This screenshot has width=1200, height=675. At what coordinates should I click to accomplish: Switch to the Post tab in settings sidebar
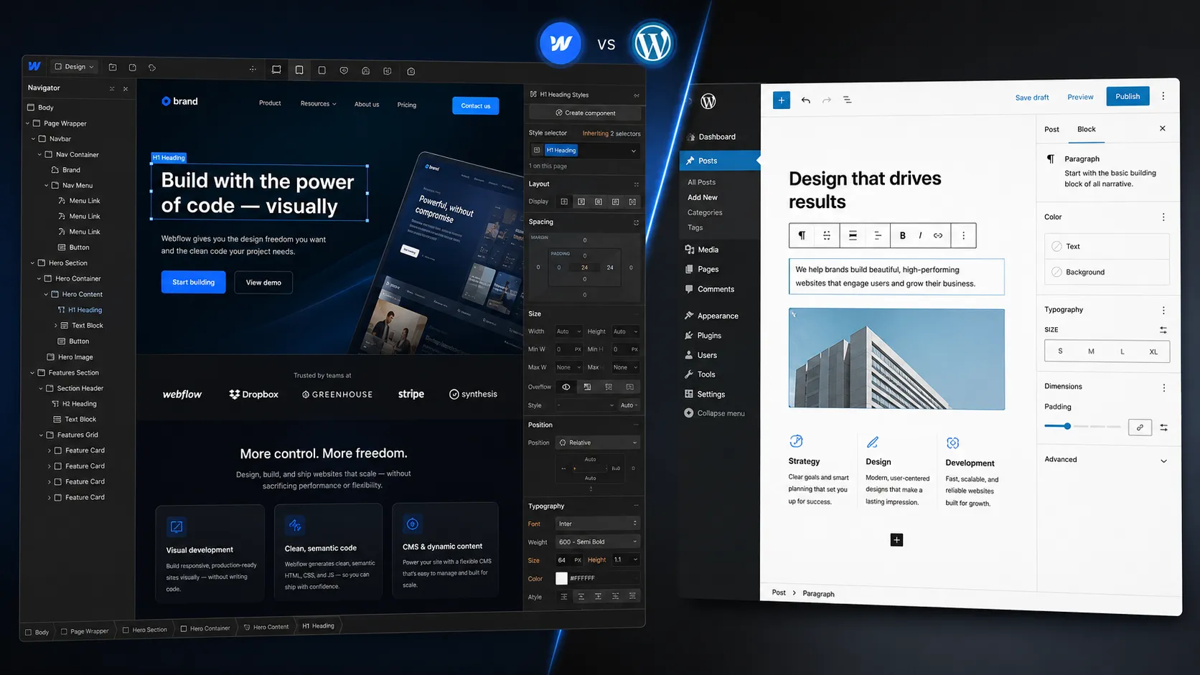pos(1051,129)
